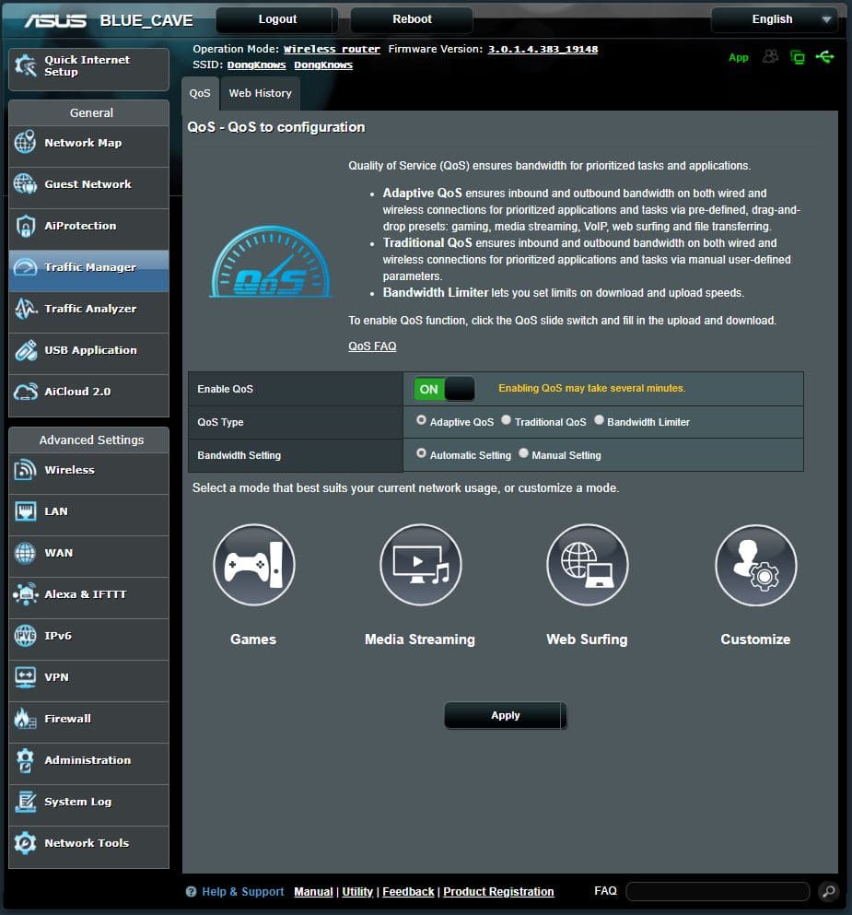
Task: Choose Manual Setting for bandwidth
Action: tap(523, 453)
